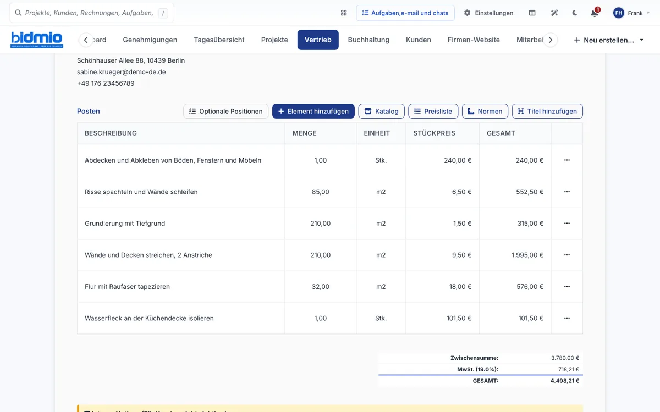Open the Buchhaltung tab

tap(369, 40)
